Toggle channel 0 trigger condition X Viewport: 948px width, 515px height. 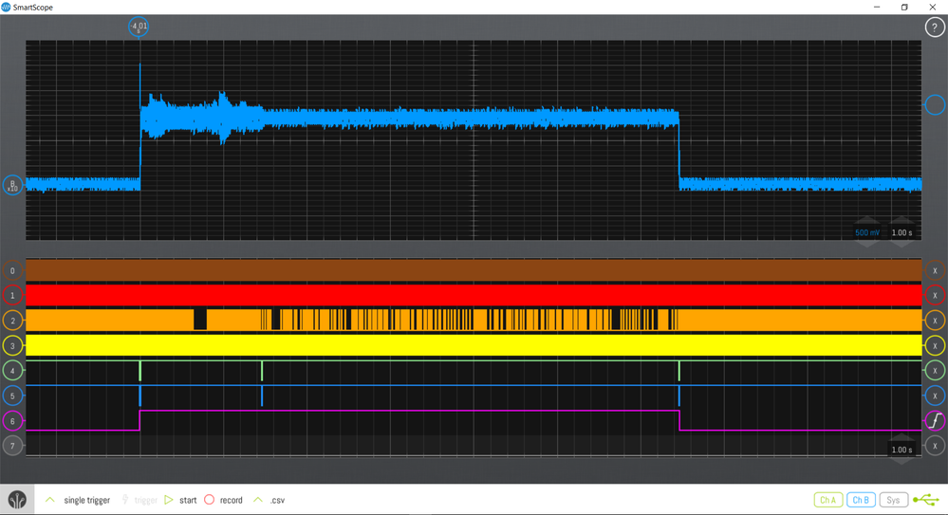935,271
